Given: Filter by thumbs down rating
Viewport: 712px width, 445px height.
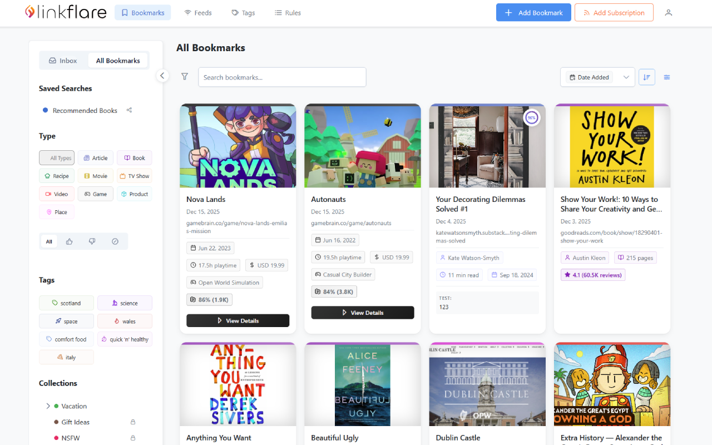Looking at the screenshot, I should (x=92, y=241).
